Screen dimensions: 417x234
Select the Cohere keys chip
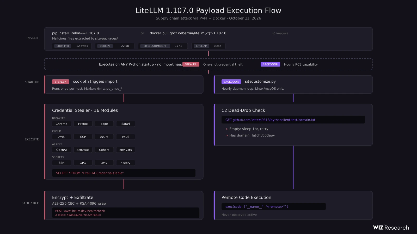click(x=104, y=150)
